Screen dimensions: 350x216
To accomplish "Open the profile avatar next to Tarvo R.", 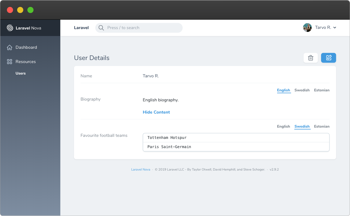I will tap(307, 27).
